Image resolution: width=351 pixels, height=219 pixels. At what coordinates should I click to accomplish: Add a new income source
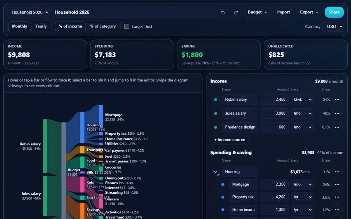[x=230, y=140]
